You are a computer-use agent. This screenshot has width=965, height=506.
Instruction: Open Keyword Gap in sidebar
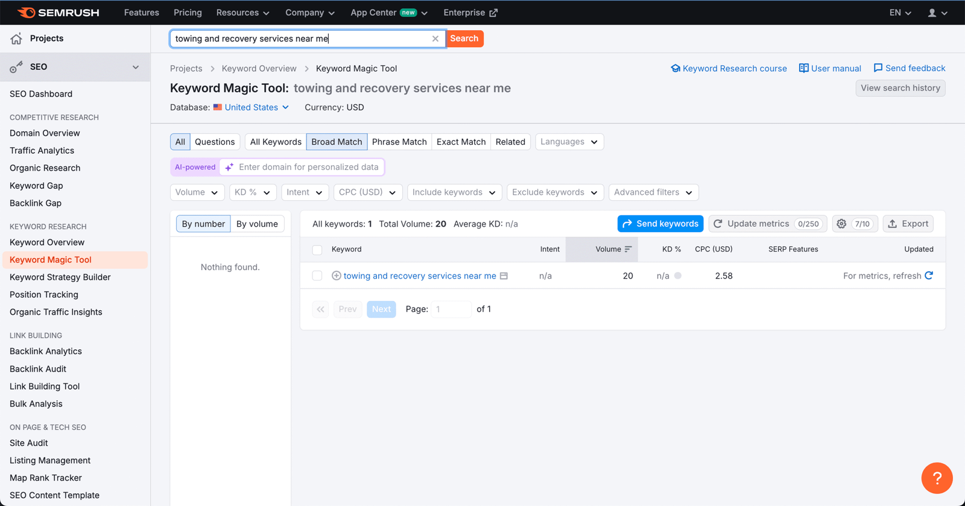[x=36, y=186]
